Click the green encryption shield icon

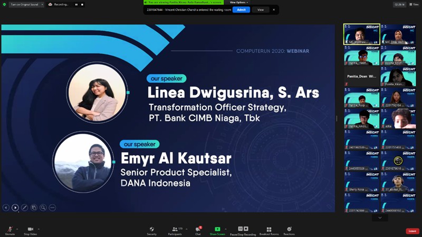(4, 4)
